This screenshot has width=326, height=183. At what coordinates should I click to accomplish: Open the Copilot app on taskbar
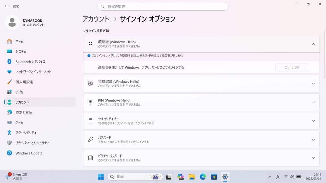[x=180, y=177]
